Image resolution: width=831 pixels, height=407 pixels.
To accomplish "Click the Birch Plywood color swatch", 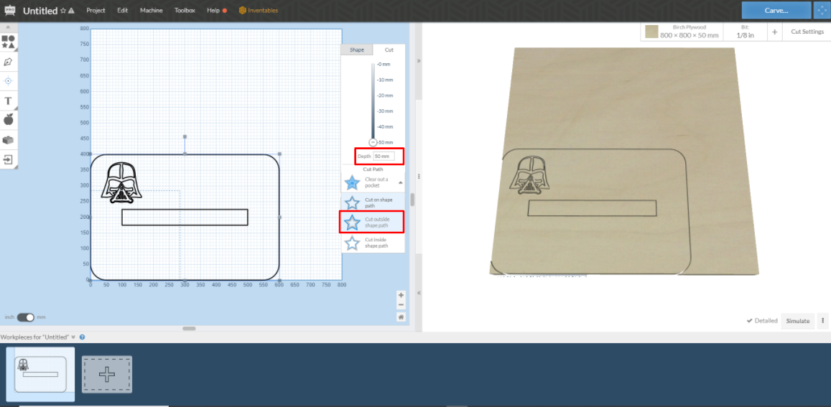I will click(x=651, y=32).
